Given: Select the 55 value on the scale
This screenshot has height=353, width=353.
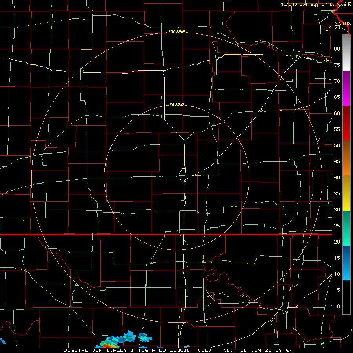Looking at the screenshot, I should 337,129.
